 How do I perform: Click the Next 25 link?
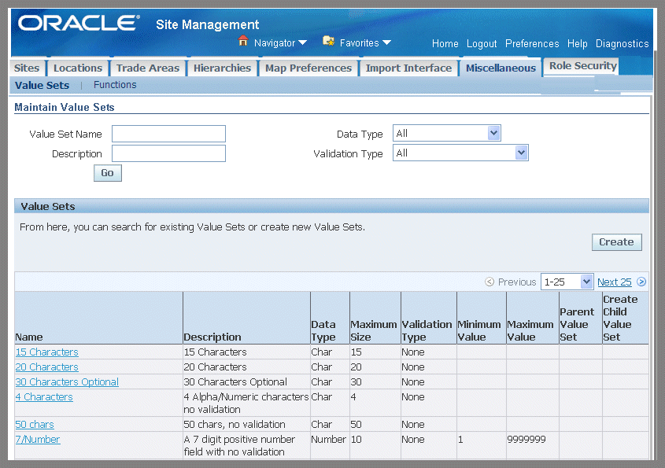click(614, 282)
